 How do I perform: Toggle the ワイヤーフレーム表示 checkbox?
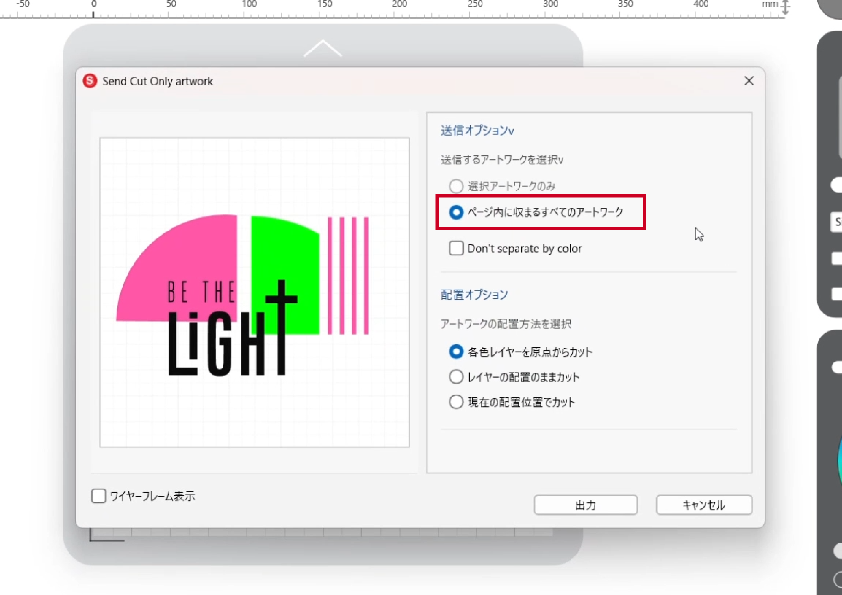[99, 496]
